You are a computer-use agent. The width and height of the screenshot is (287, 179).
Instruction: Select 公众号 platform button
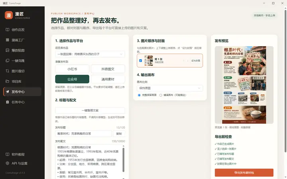[72, 79]
